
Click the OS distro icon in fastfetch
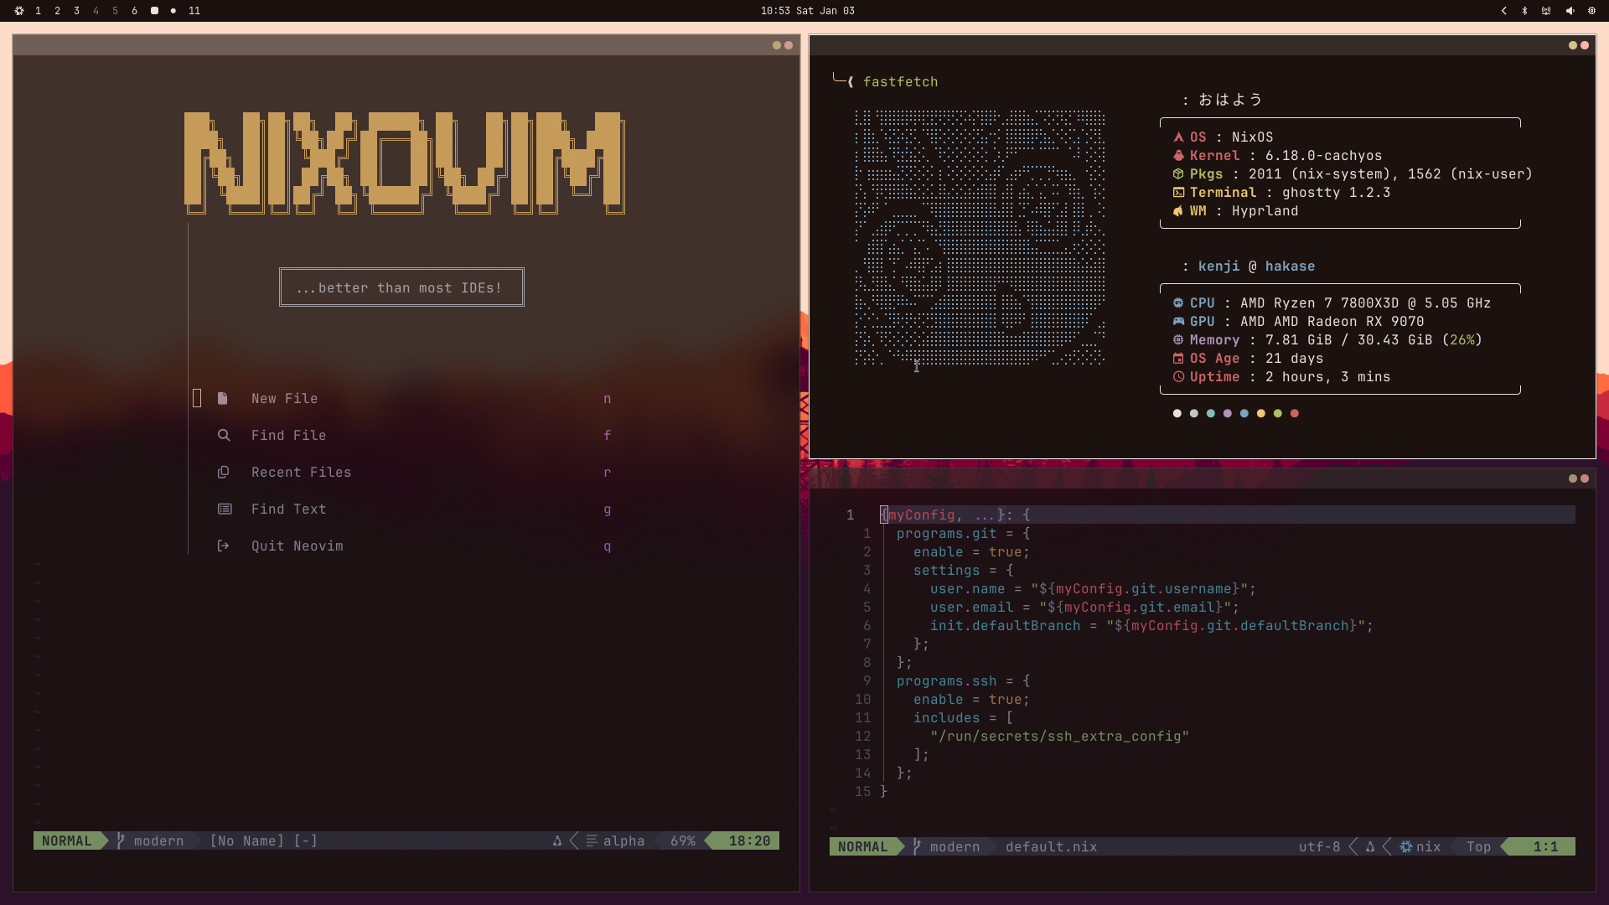click(1178, 137)
